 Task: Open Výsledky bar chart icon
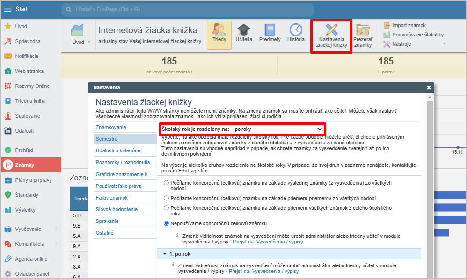coord(8,210)
